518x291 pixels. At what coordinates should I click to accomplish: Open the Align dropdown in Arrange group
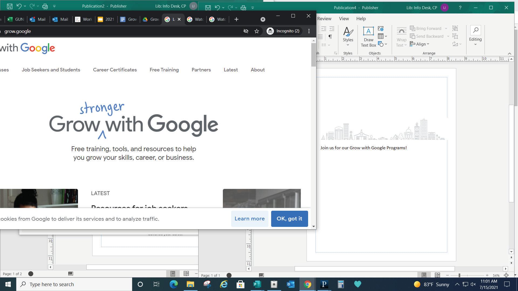click(420, 44)
